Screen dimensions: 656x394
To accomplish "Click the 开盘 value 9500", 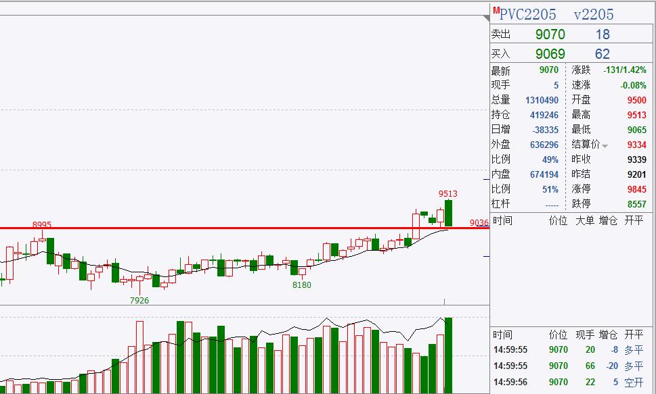I will [x=637, y=100].
